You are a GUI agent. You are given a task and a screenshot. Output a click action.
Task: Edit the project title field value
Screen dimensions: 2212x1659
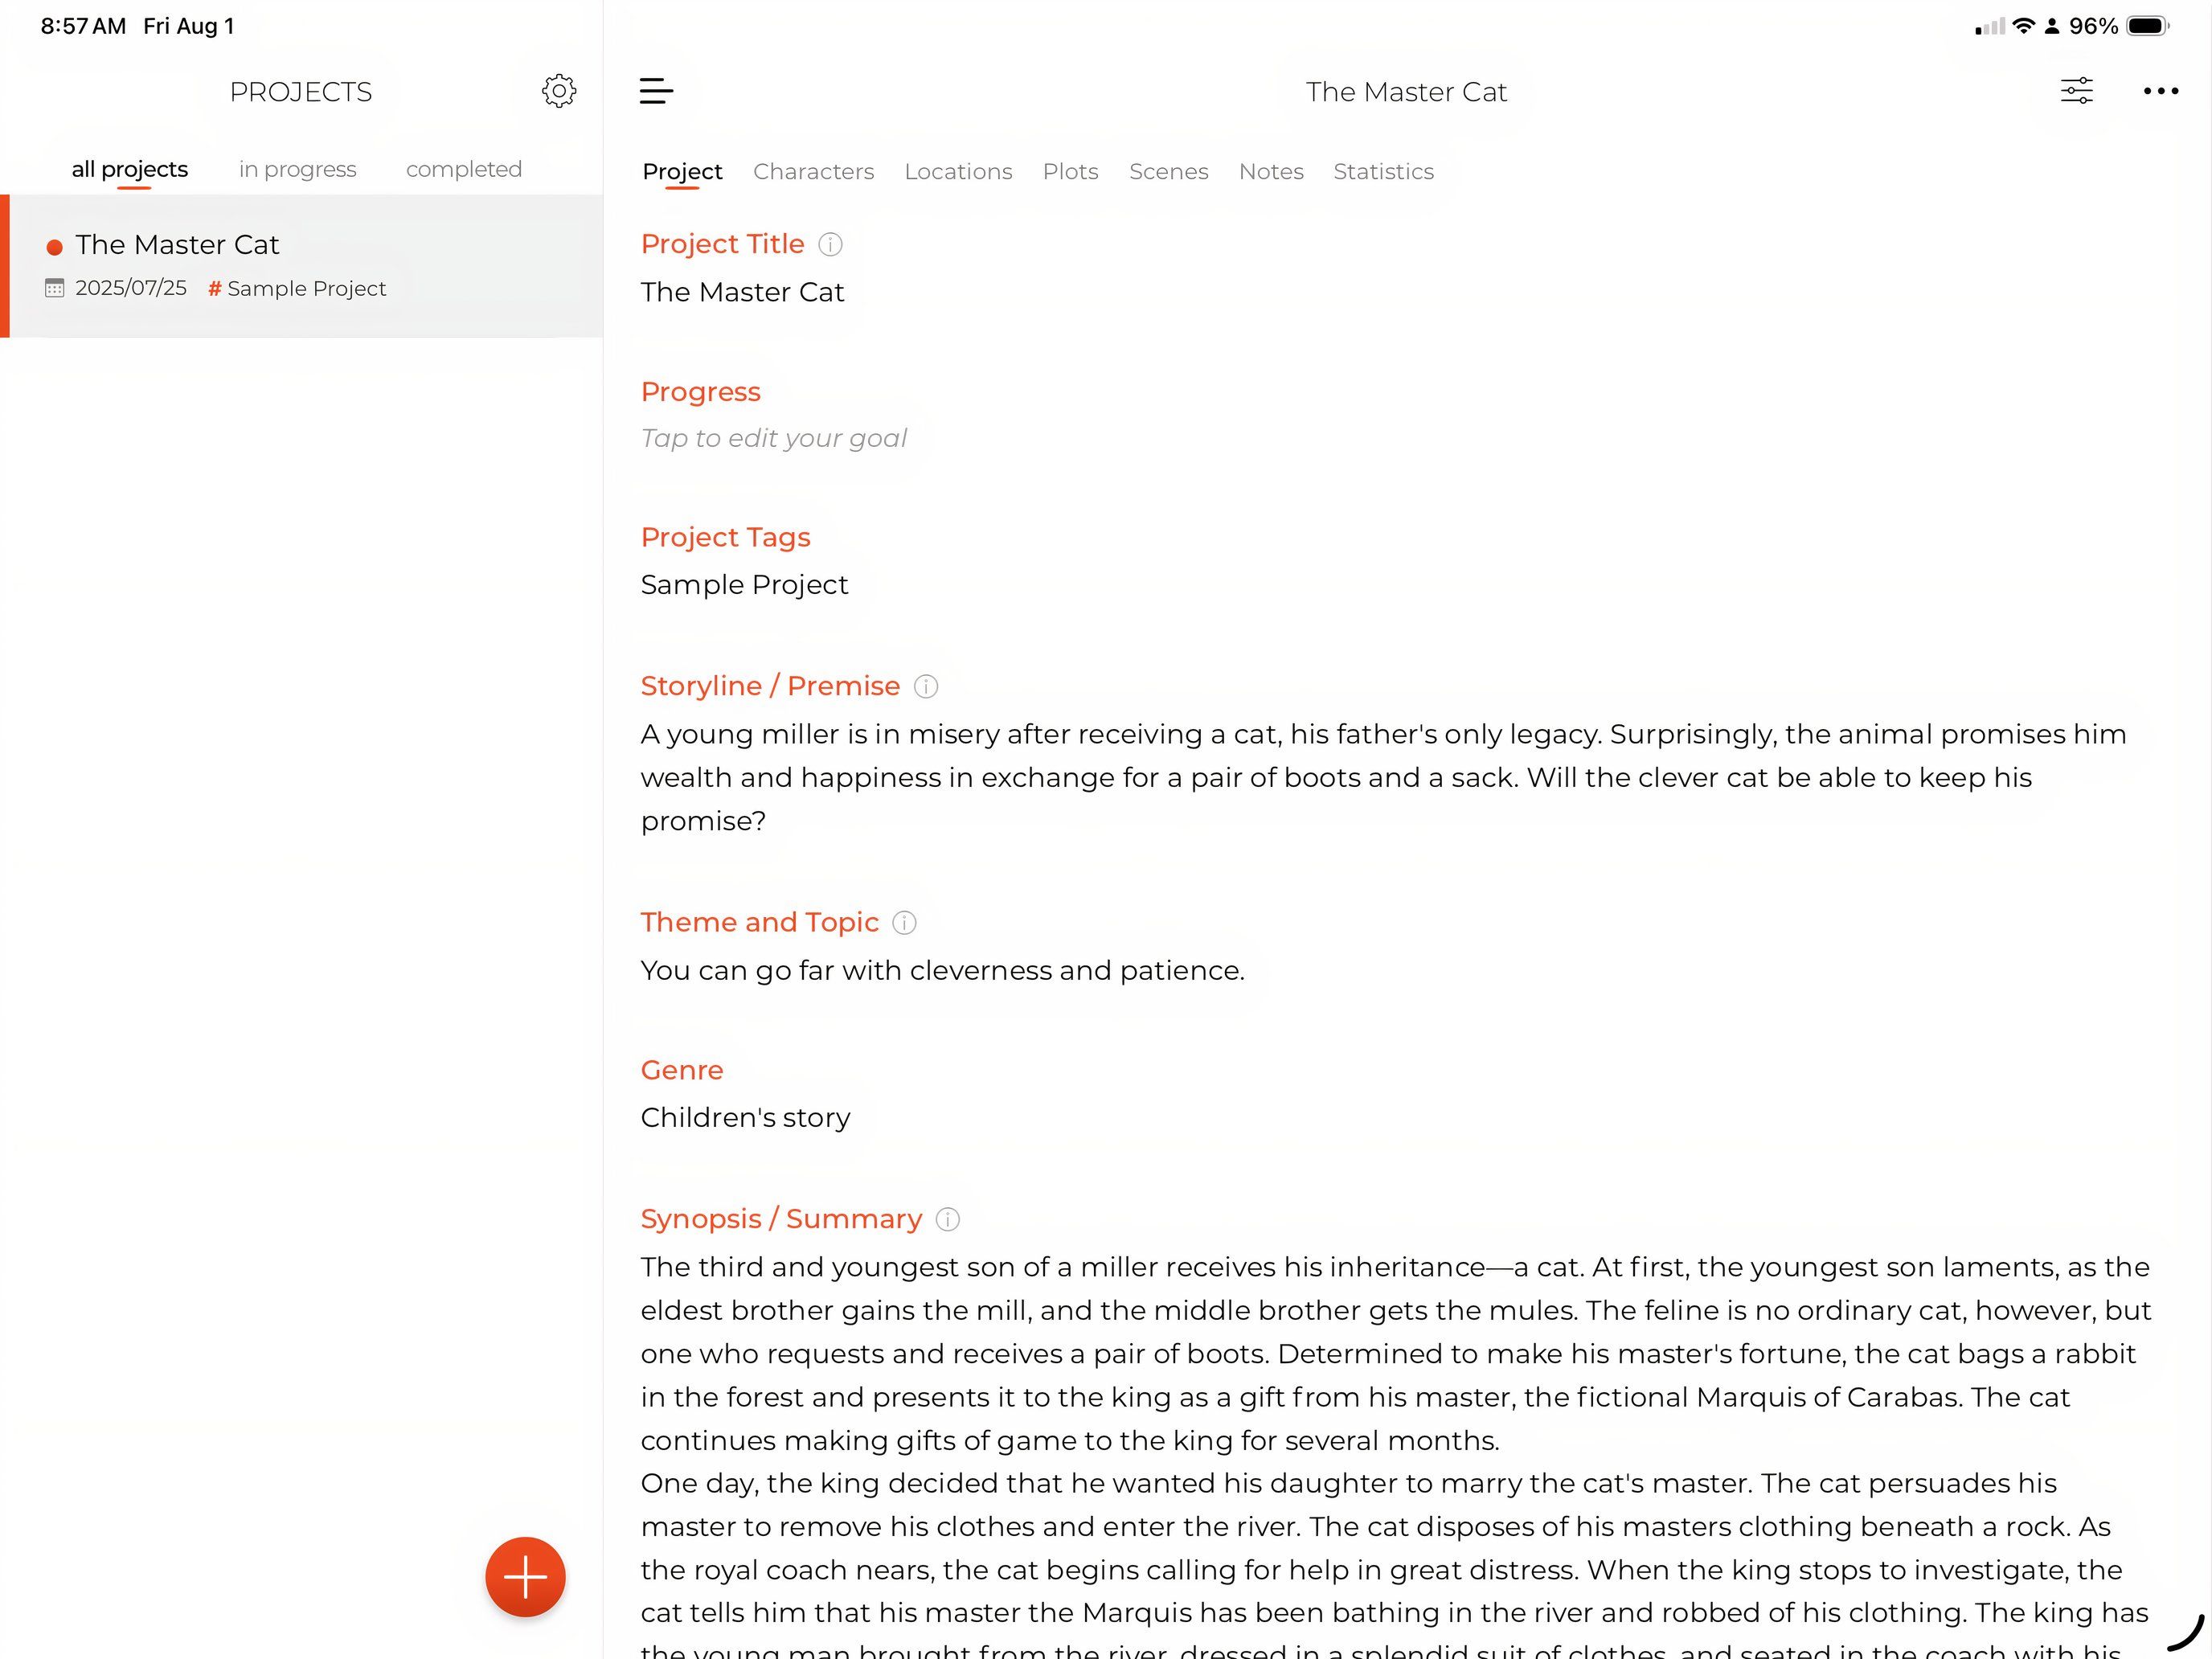point(742,292)
